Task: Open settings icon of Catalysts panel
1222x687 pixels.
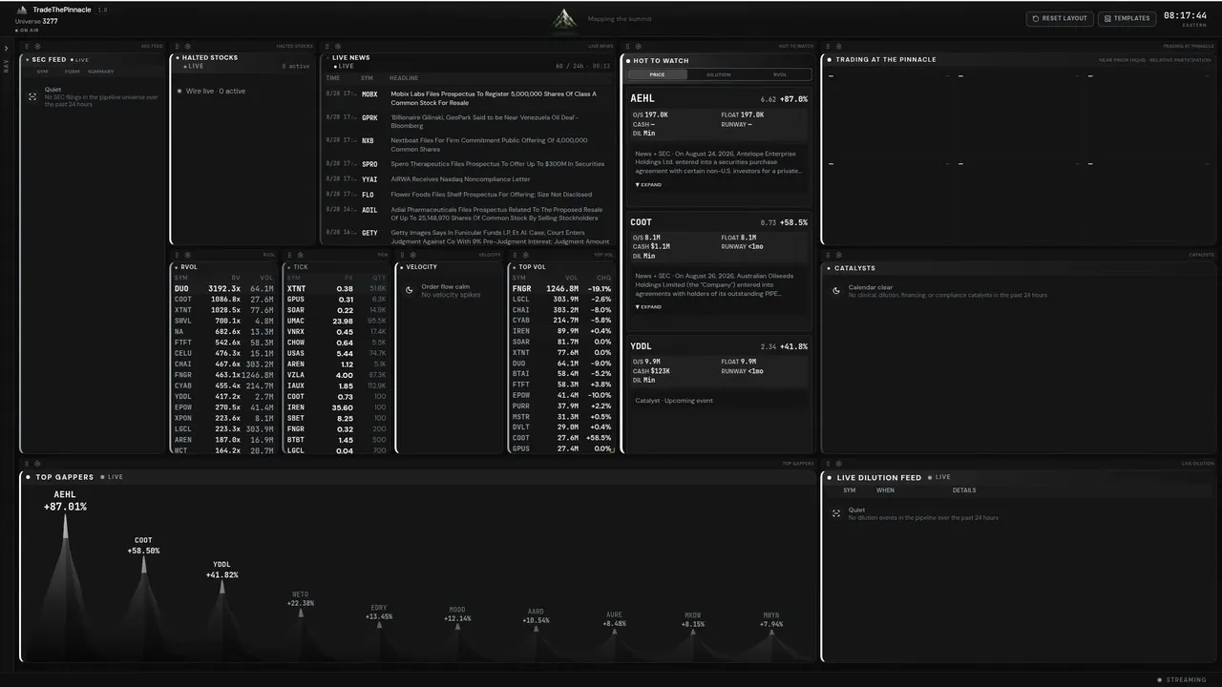Action: (x=837, y=255)
